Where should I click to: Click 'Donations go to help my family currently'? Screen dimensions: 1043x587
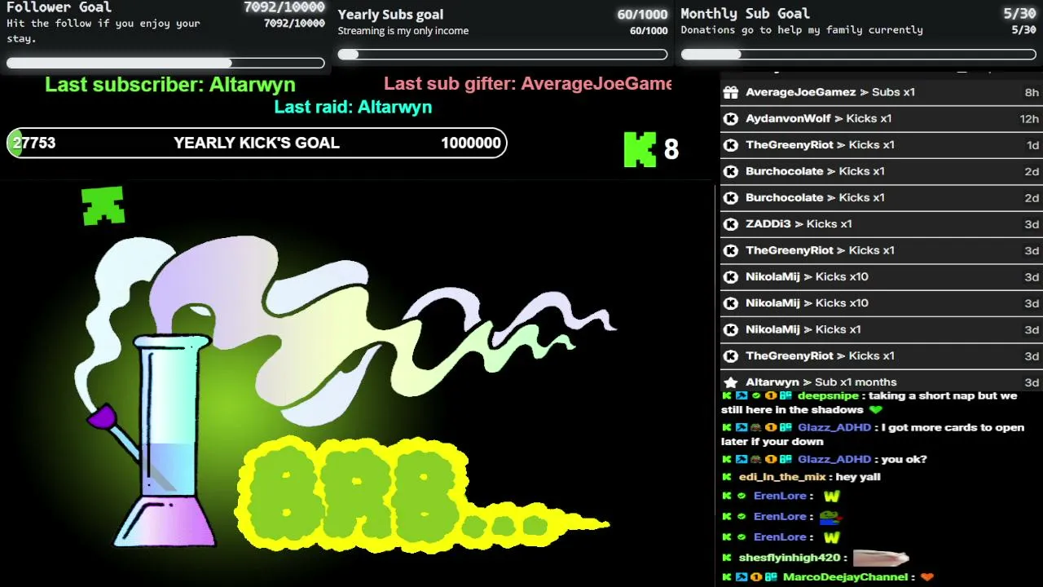click(x=802, y=30)
